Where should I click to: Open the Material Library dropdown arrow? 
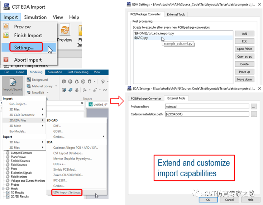(x=56, y=86)
